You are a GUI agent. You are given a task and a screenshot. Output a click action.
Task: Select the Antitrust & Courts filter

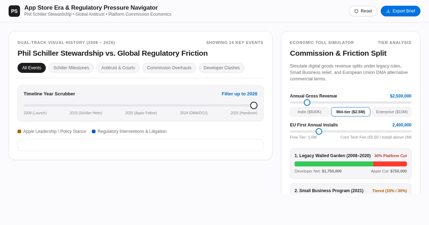118,68
